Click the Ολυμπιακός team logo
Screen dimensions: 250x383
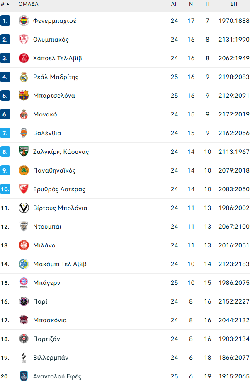(24, 39)
